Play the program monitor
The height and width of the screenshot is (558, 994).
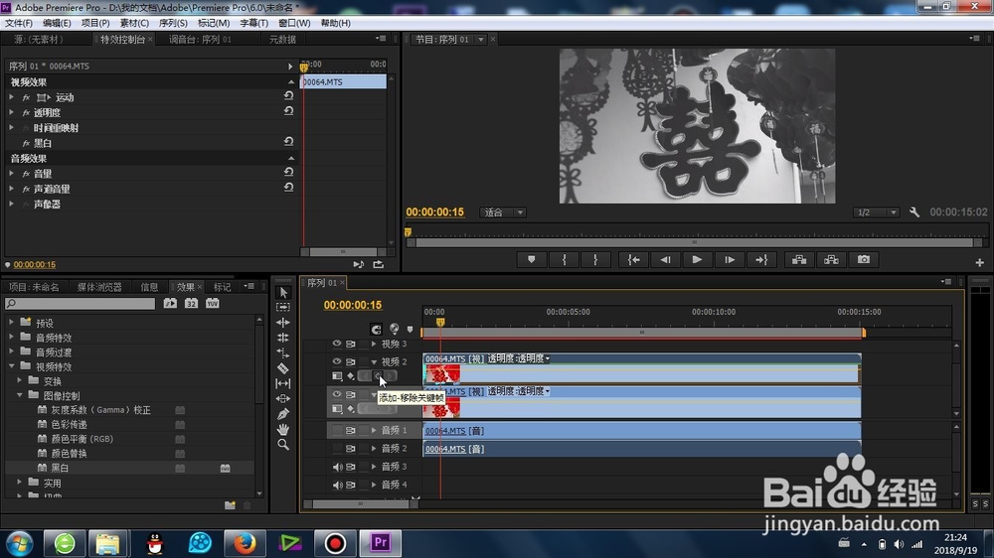click(697, 260)
